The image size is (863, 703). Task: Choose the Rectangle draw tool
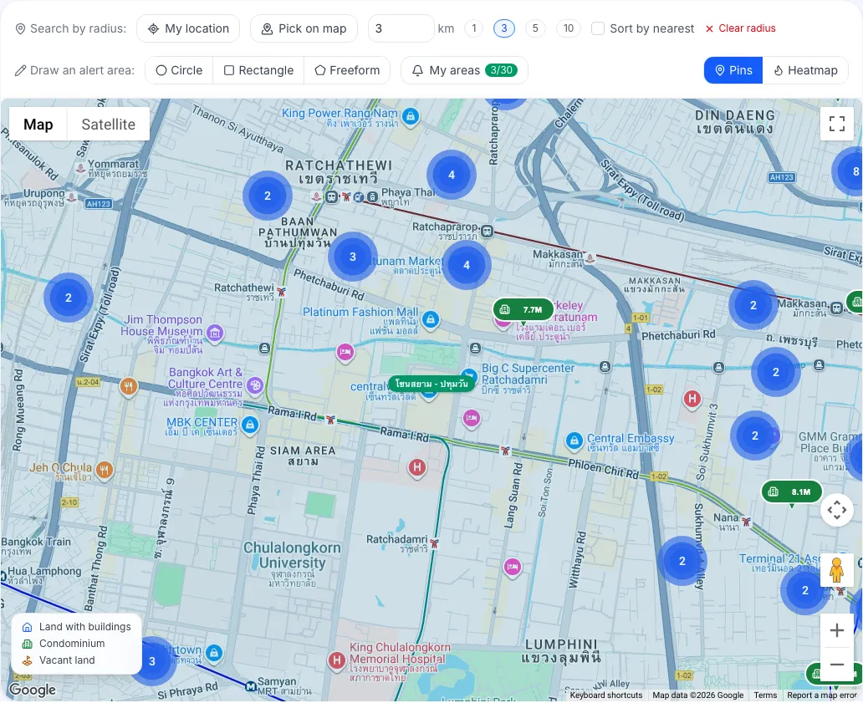pos(258,70)
